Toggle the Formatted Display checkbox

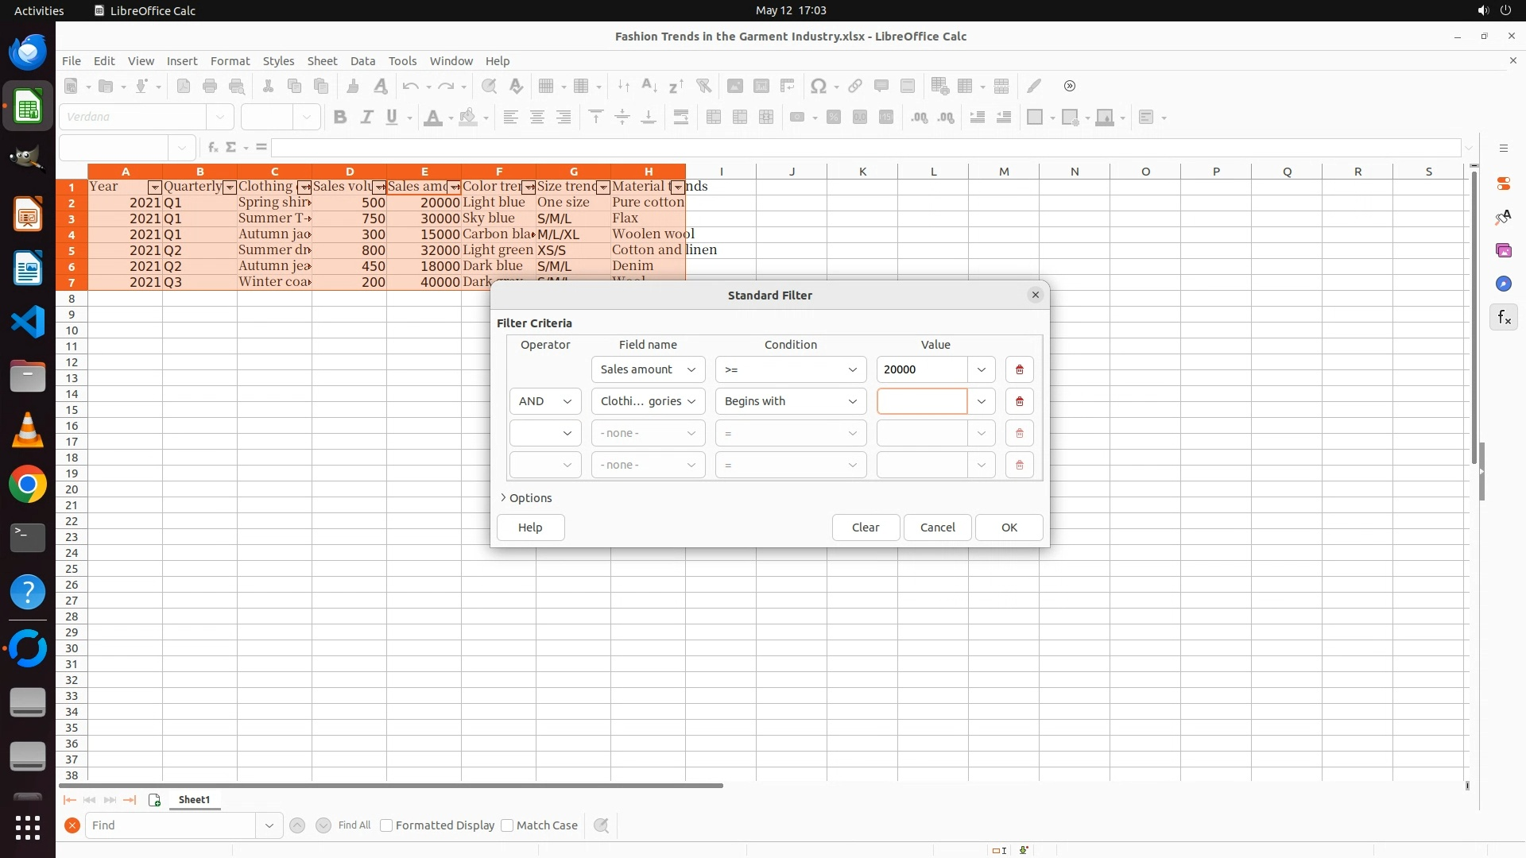pos(386,825)
